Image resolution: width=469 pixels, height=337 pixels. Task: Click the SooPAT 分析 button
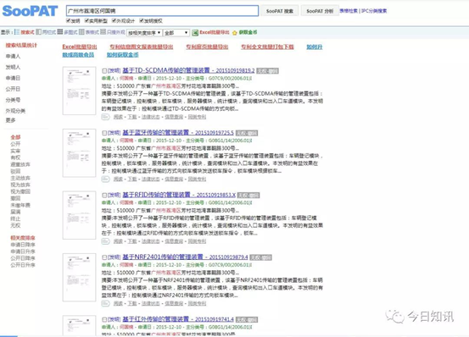[x=320, y=11]
